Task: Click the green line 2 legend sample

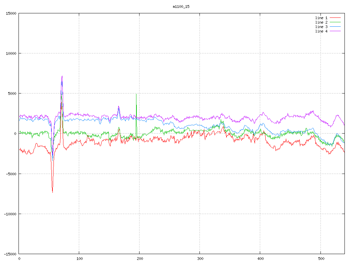Action: (335, 22)
